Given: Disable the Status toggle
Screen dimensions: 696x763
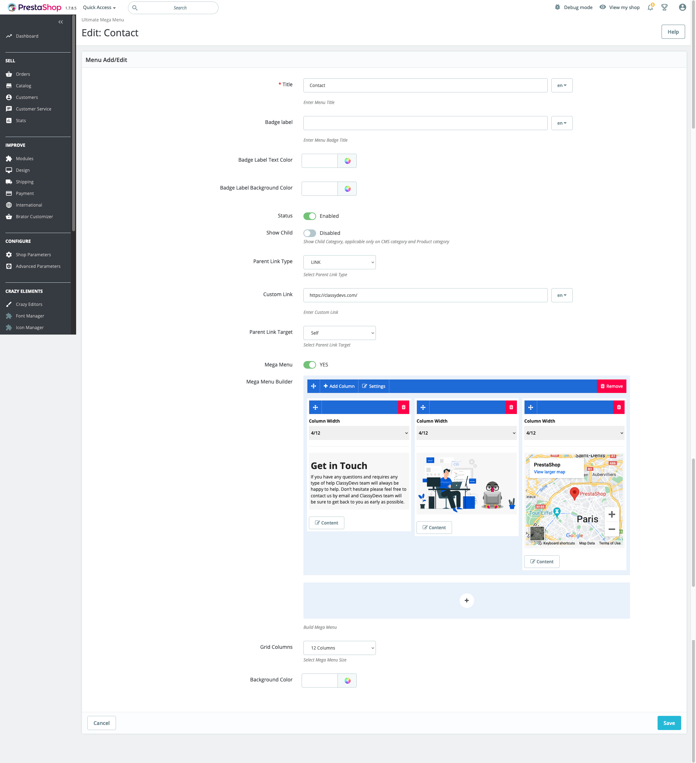Looking at the screenshot, I should (x=310, y=216).
